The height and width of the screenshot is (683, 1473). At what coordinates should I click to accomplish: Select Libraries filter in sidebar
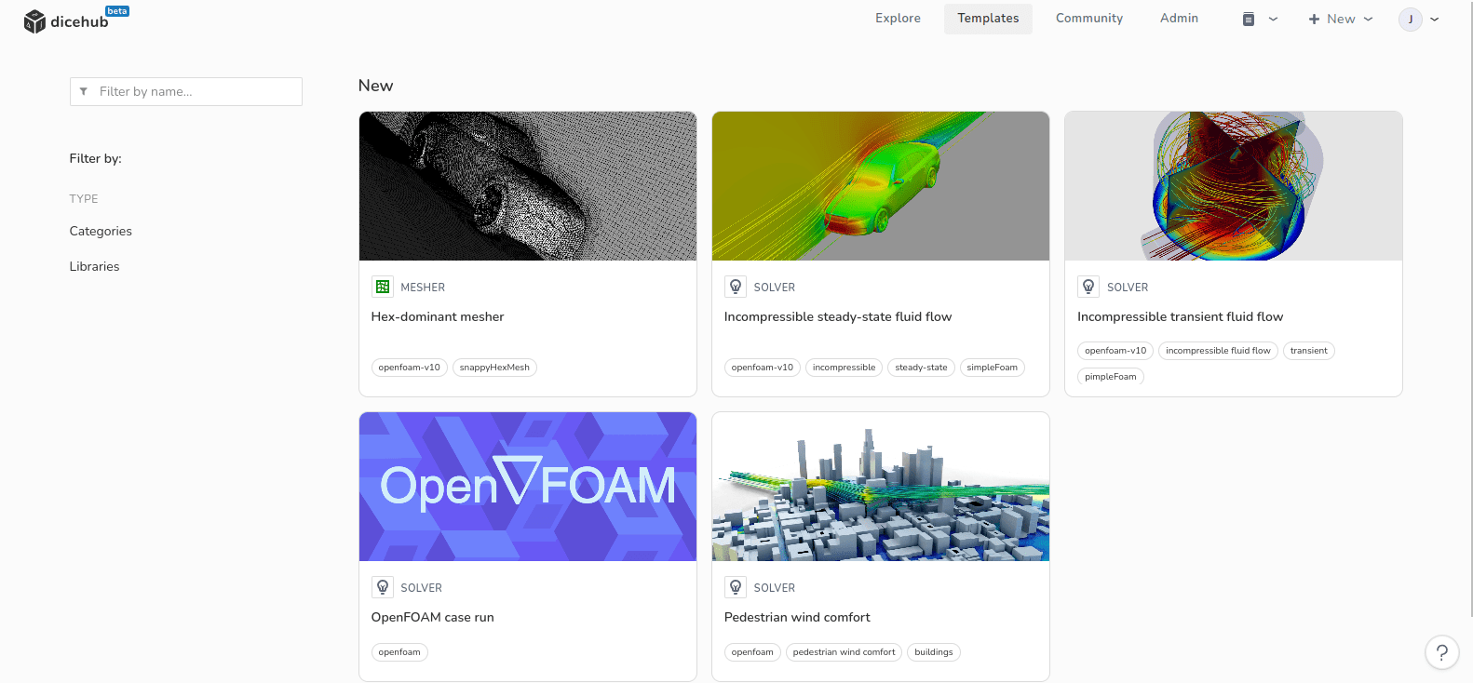(x=94, y=266)
